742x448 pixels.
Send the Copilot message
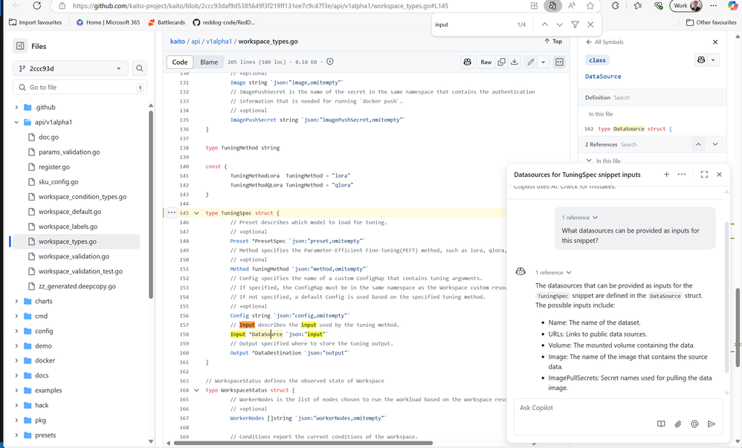coord(712,424)
